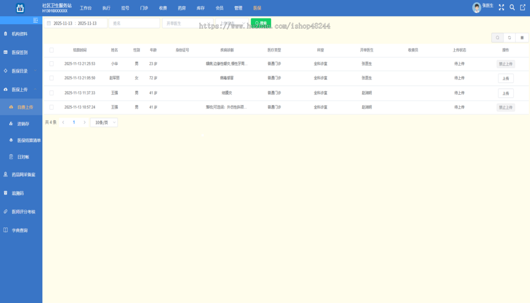
Task: Tick the checkbox for patient 小华
Action: 52,64
